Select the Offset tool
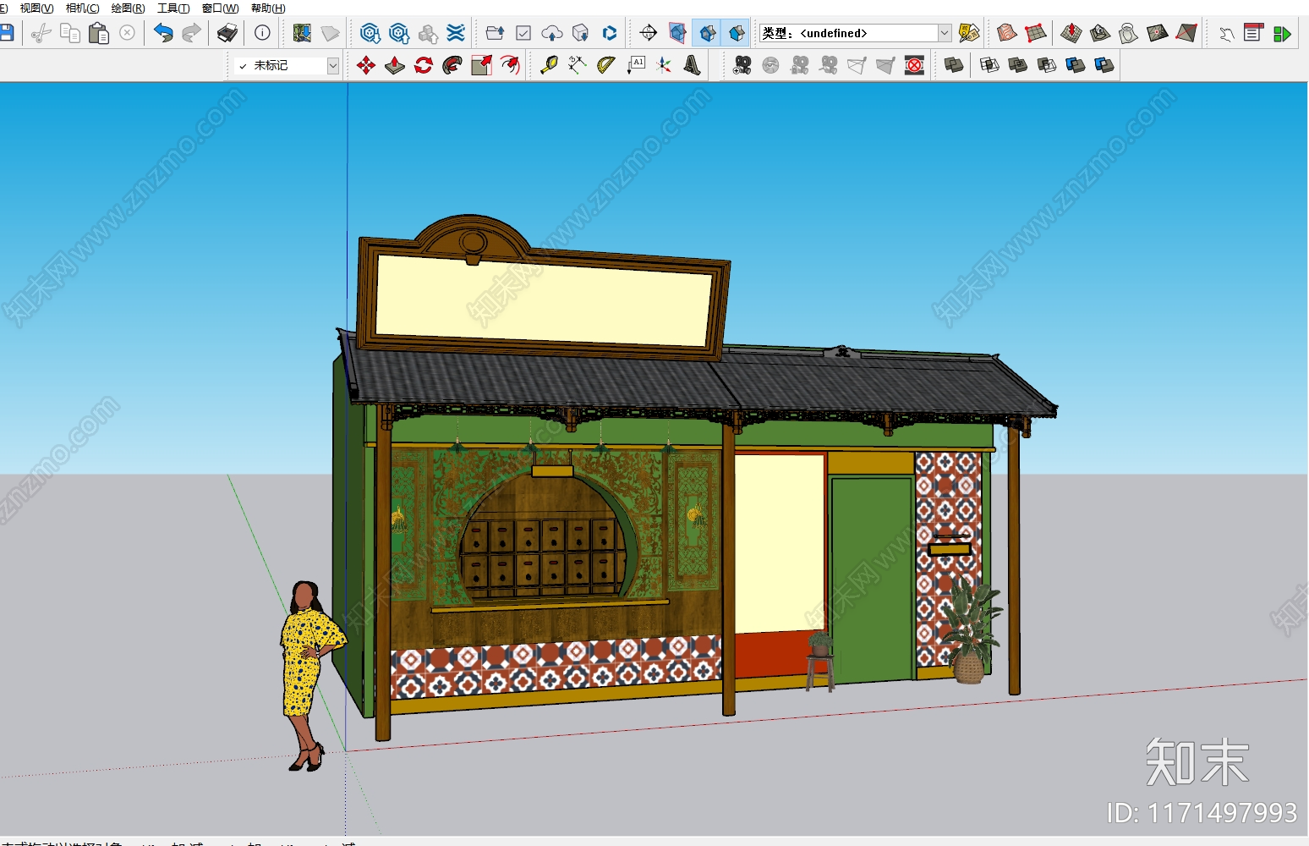Screen dimensions: 1309x846 (510, 65)
